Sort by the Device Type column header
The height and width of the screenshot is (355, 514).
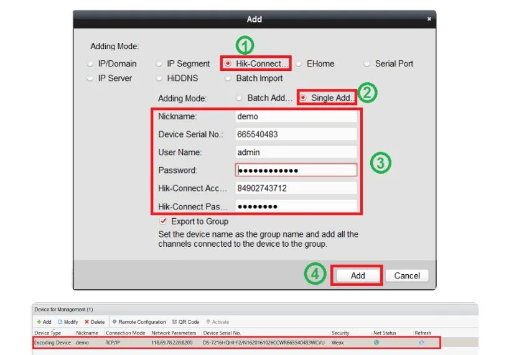pyautogui.click(x=48, y=333)
